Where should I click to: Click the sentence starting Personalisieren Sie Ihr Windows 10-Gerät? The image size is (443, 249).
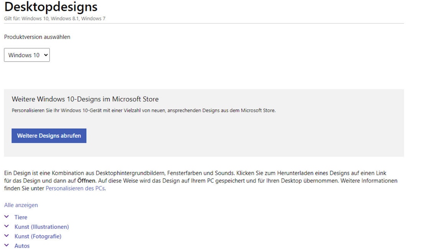[x=144, y=110]
